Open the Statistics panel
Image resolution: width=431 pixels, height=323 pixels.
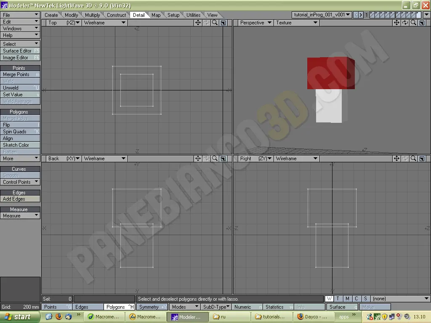278,307
